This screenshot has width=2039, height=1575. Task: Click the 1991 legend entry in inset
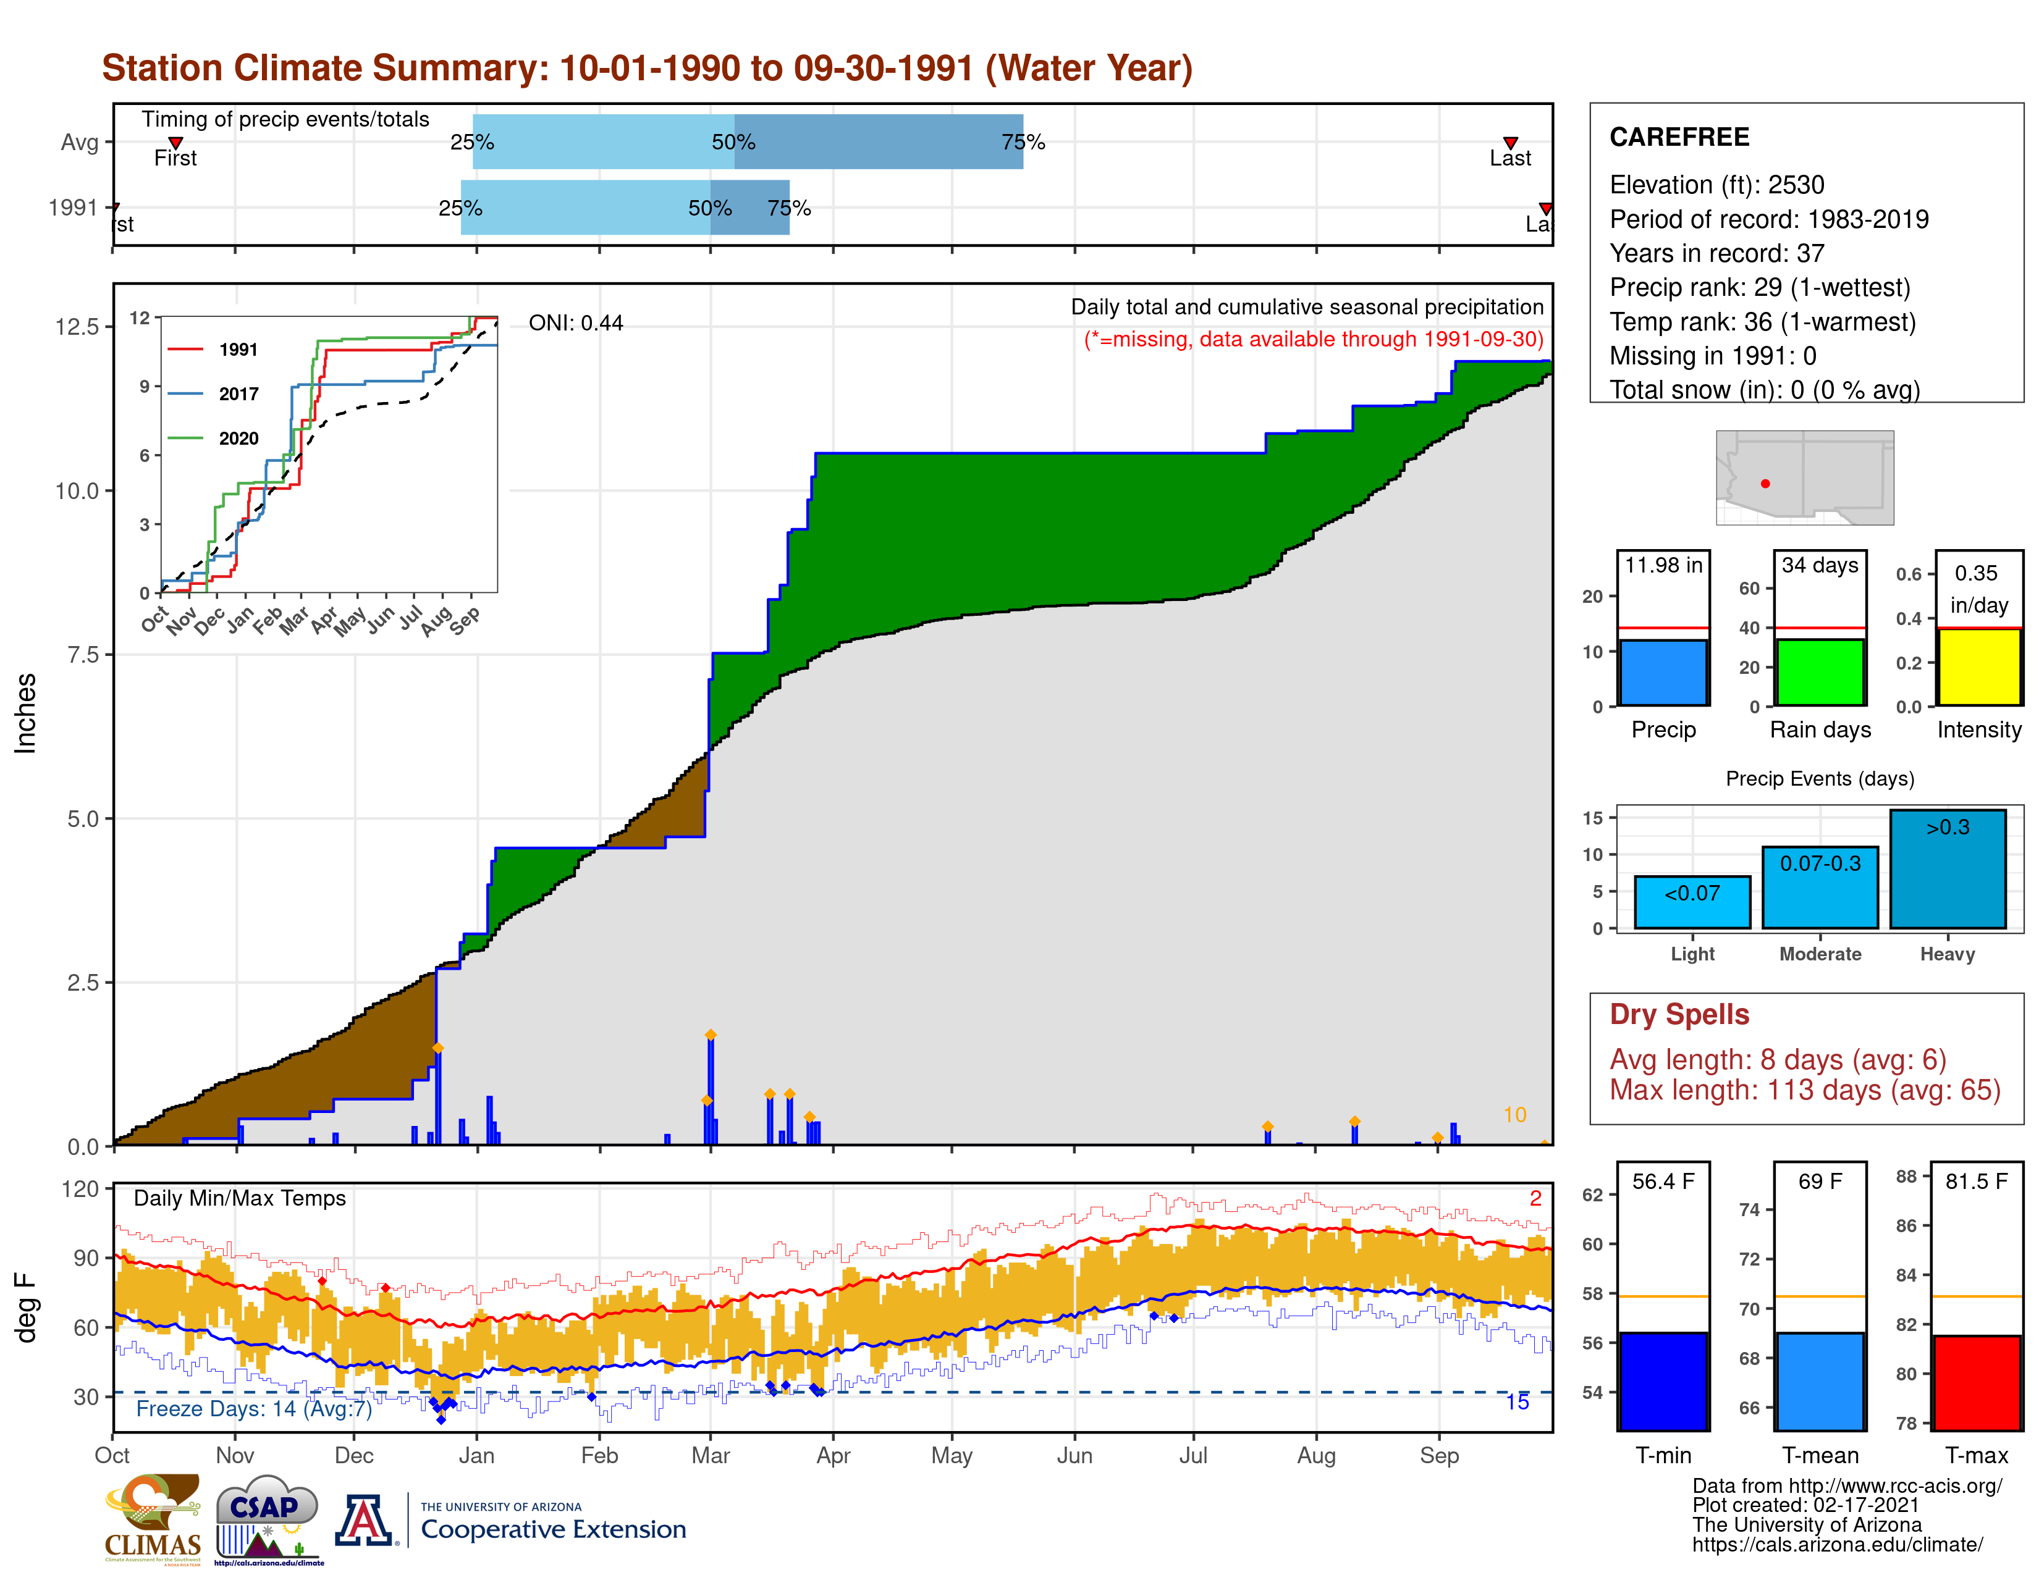[213, 349]
